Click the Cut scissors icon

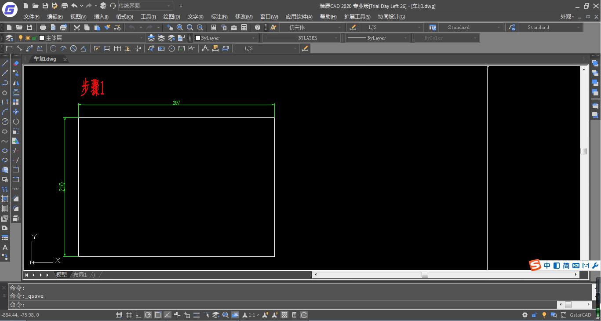(x=77, y=27)
